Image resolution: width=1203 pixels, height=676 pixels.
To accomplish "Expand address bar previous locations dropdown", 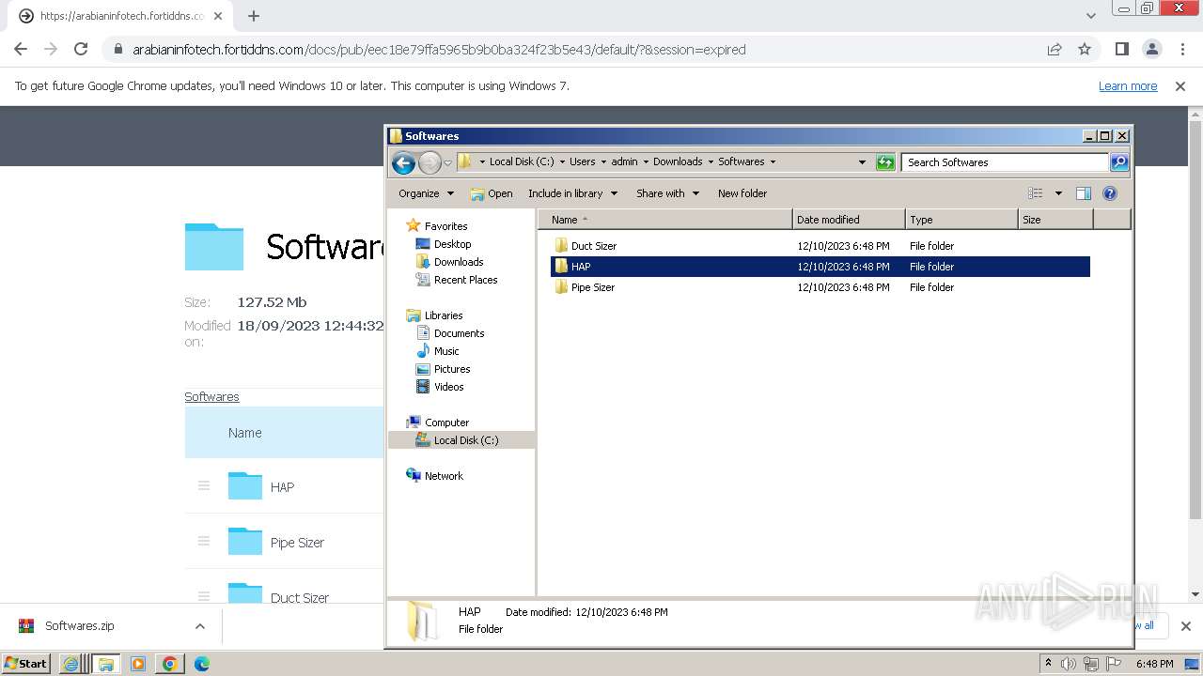I will tap(862, 162).
